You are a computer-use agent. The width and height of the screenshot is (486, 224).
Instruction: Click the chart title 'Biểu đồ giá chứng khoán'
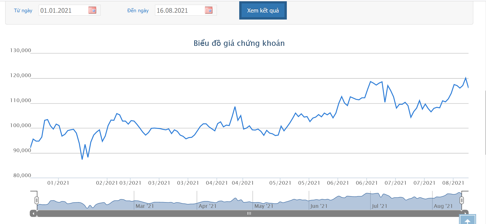tap(239, 43)
